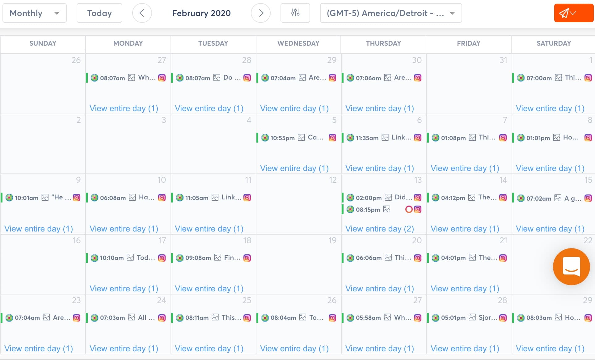The height and width of the screenshot is (363, 595).
Task: Go to previous month arrow
Action: point(142,13)
